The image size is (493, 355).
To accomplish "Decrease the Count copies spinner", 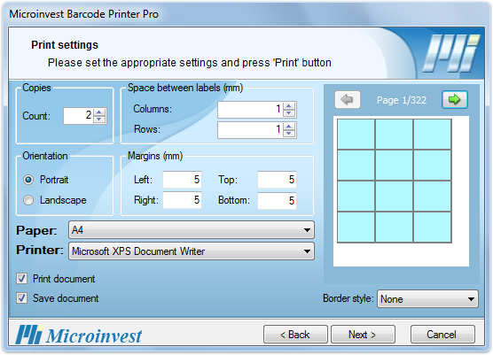I will coord(99,120).
